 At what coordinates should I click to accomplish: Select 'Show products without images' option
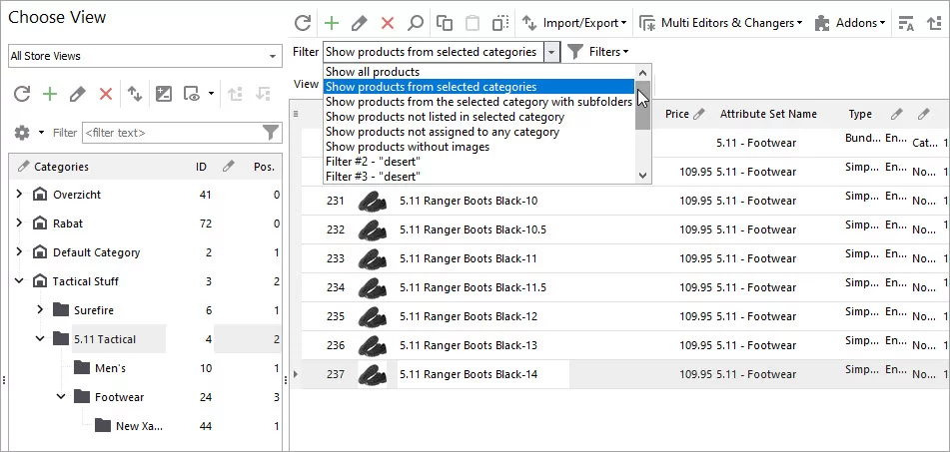point(408,147)
